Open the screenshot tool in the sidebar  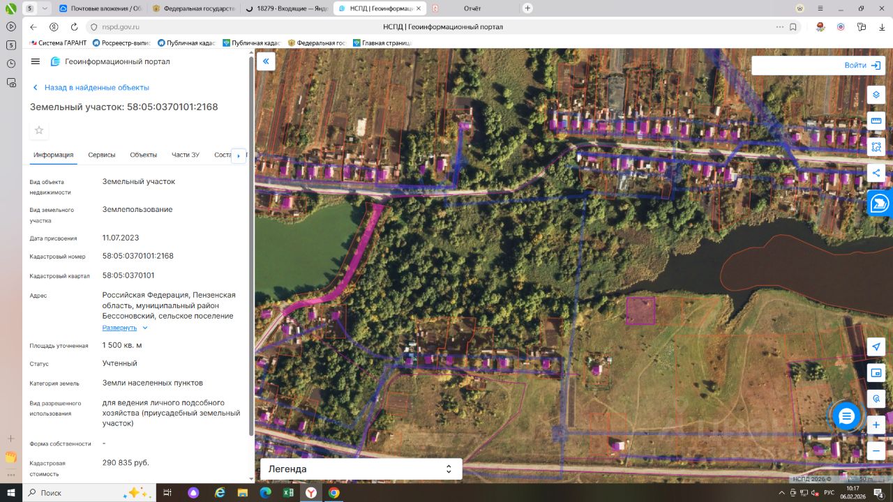[x=11, y=82]
